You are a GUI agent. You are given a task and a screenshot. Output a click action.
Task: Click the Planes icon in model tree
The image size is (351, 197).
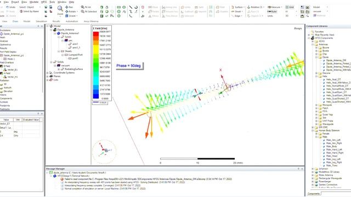[51, 76]
